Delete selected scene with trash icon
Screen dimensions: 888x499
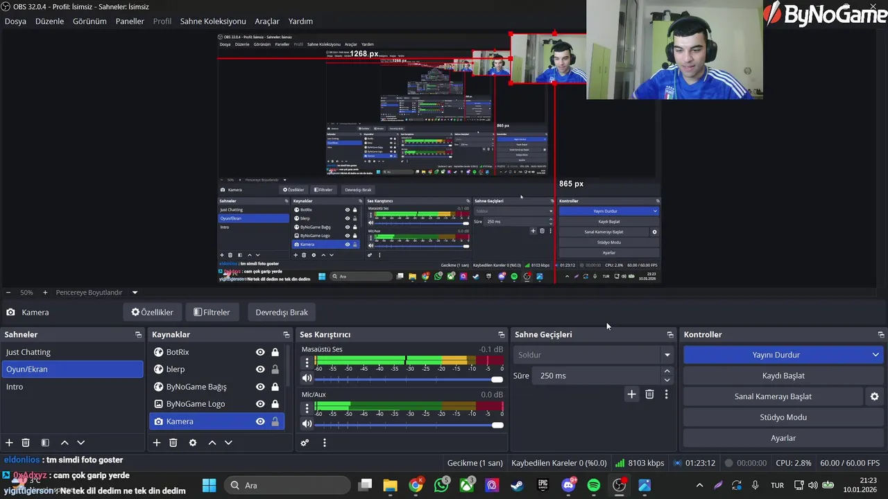pos(26,442)
